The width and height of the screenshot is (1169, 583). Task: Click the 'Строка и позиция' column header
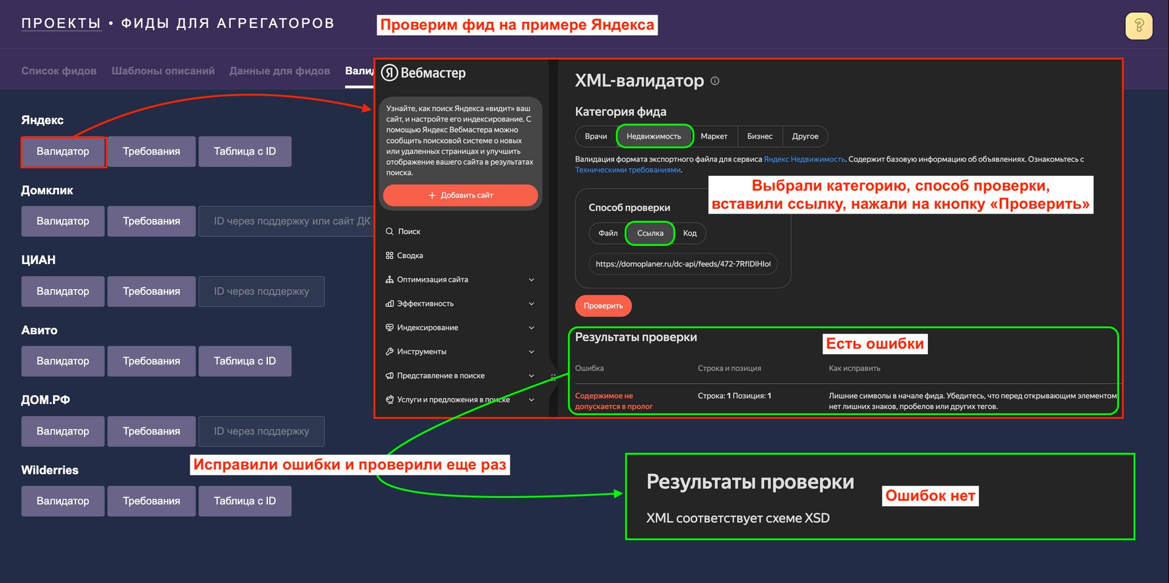click(729, 368)
